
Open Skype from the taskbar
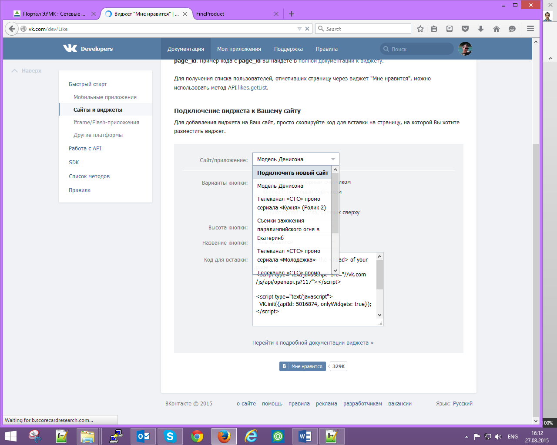click(x=170, y=436)
